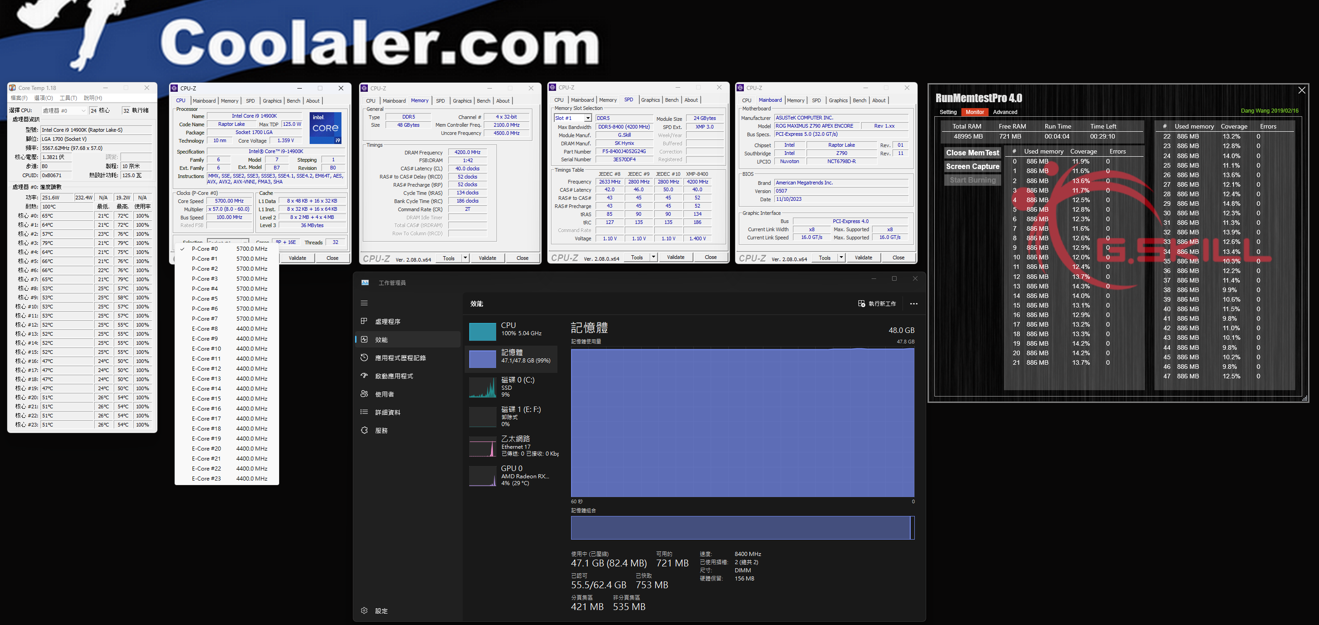
Task: Click Close in first CPU-Z window
Action: point(332,258)
